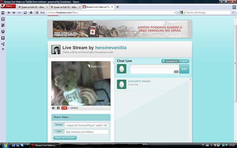The image size is (237, 148).
Task: Reload the current page
Action: coord(25,13)
